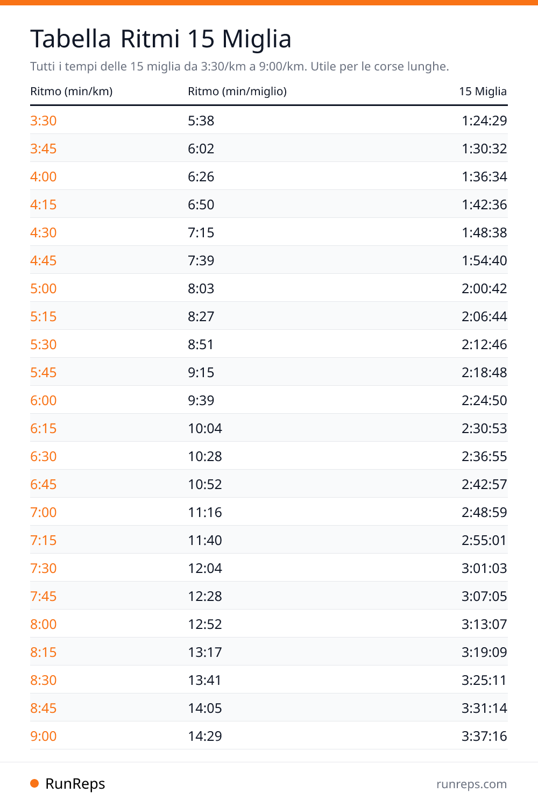This screenshot has height=807, width=538.
Task: Select the 3:37:16 finish time
Action: pyautogui.click(x=484, y=736)
